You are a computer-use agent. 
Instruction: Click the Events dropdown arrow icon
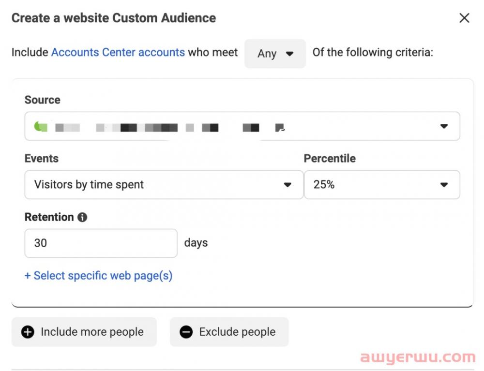(x=287, y=185)
